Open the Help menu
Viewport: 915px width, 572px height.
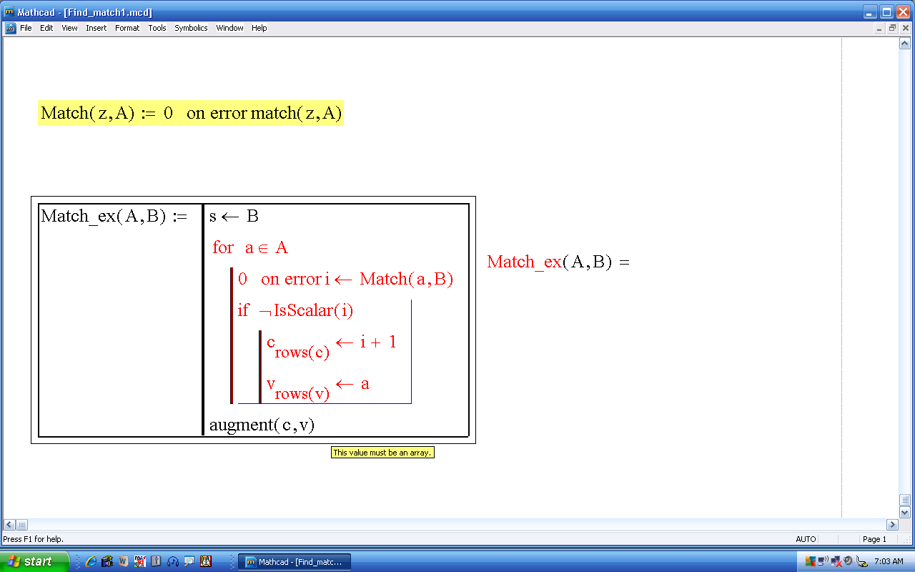tap(259, 28)
